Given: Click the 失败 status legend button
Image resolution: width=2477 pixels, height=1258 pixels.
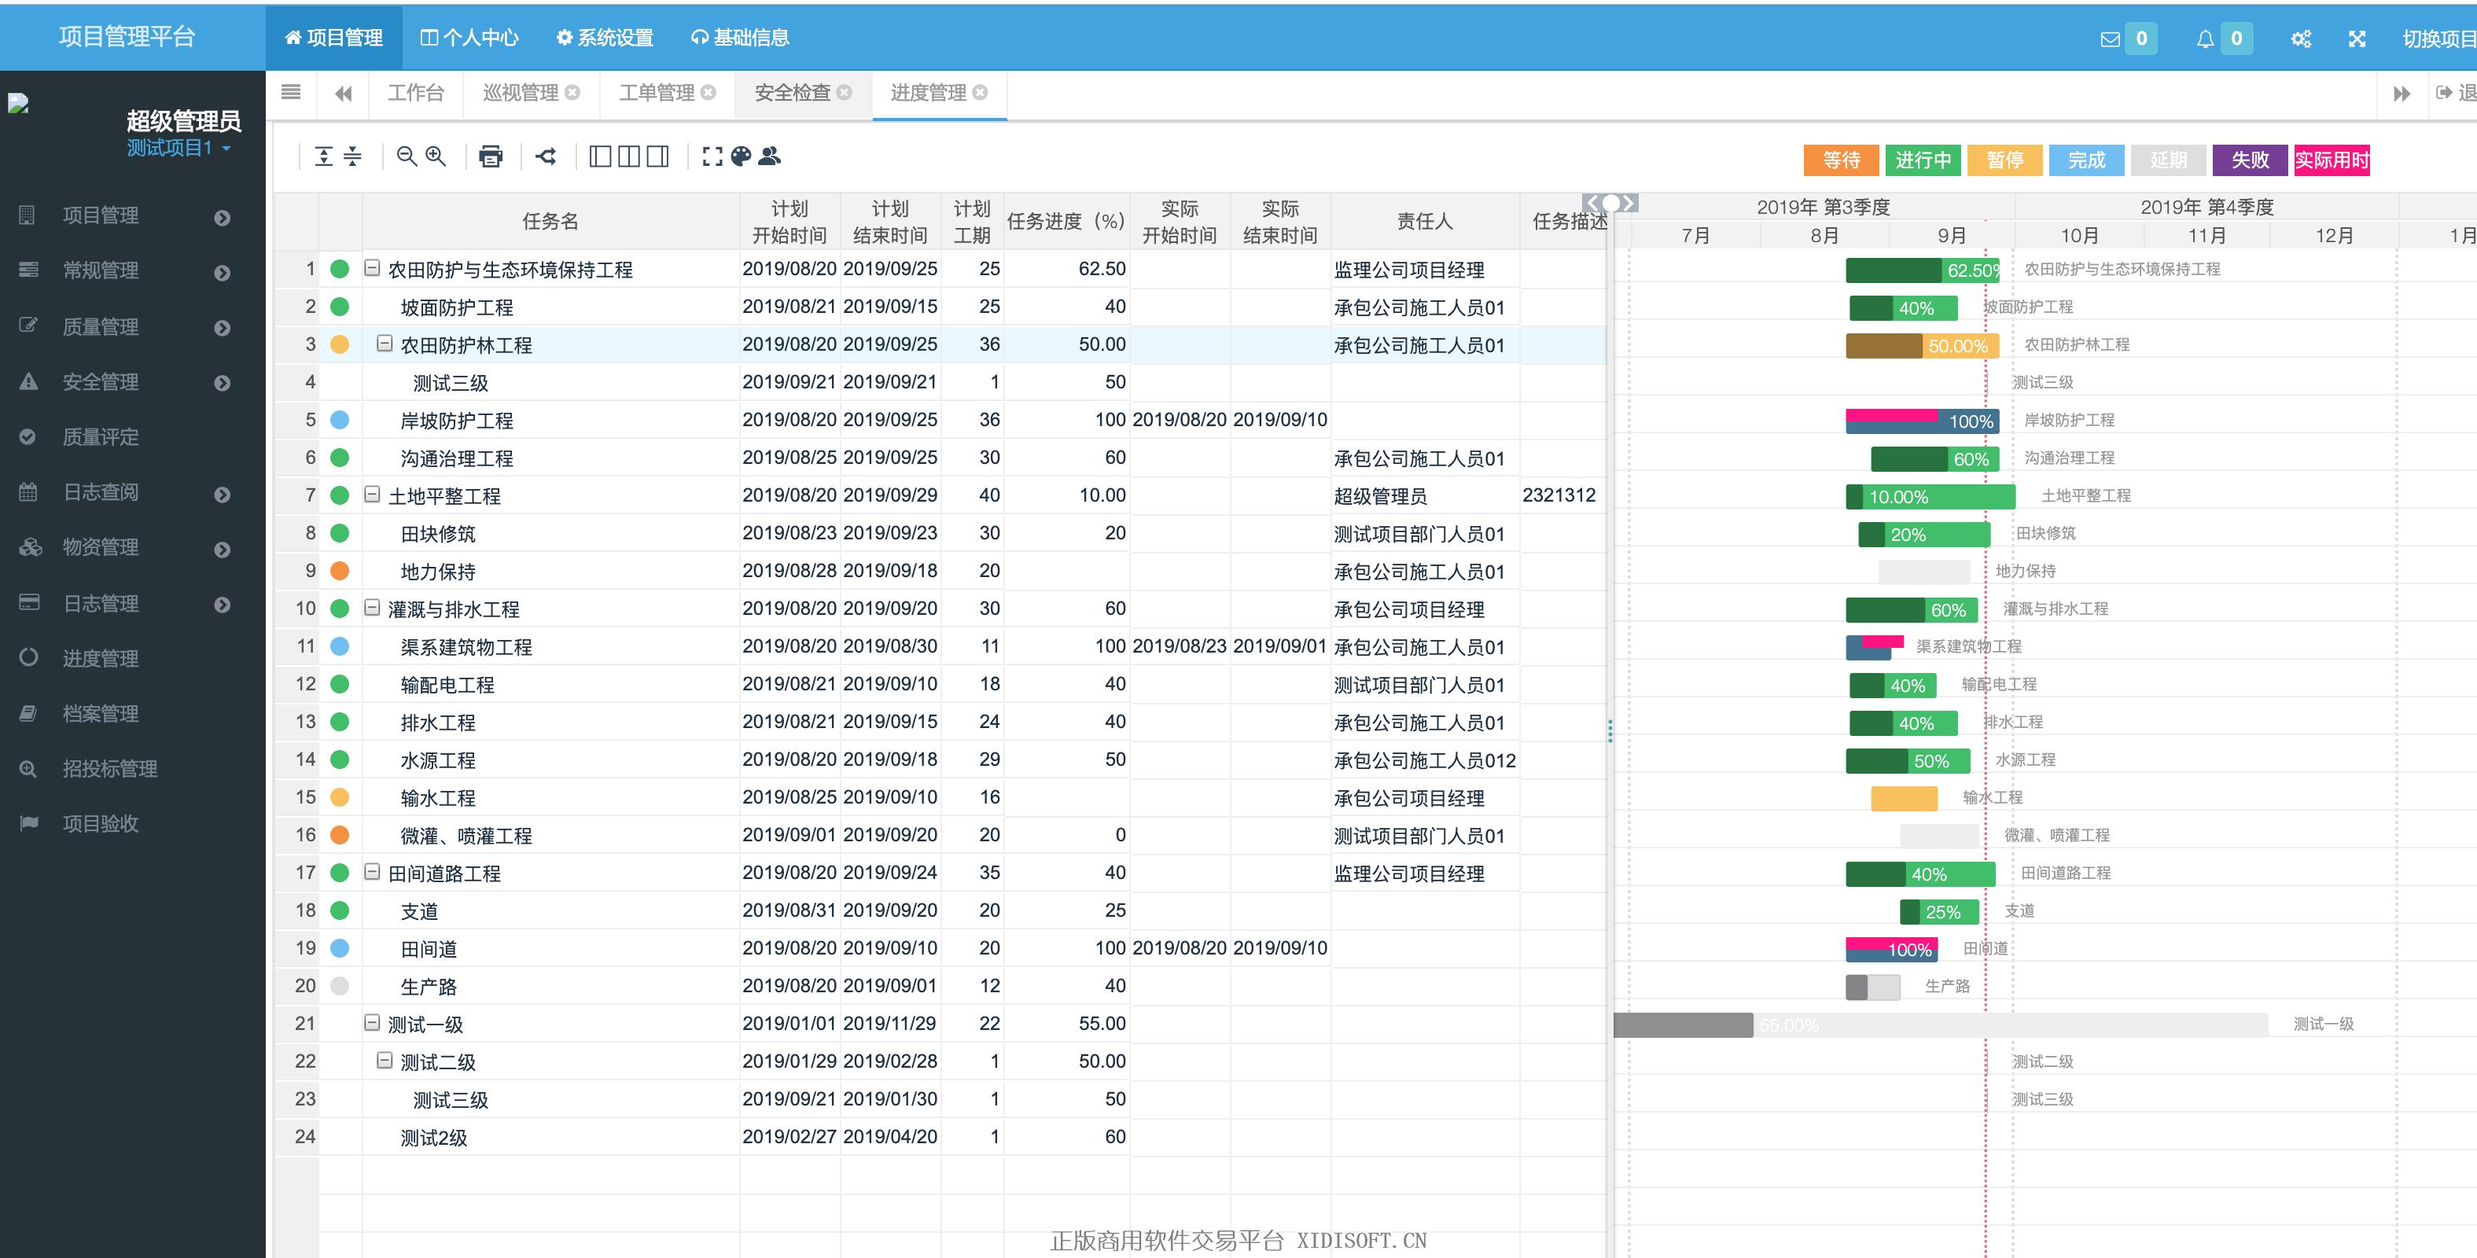Looking at the screenshot, I should 2250,160.
